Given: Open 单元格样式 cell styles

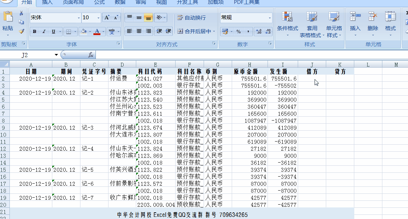Looking at the screenshot, I should pos(334,24).
